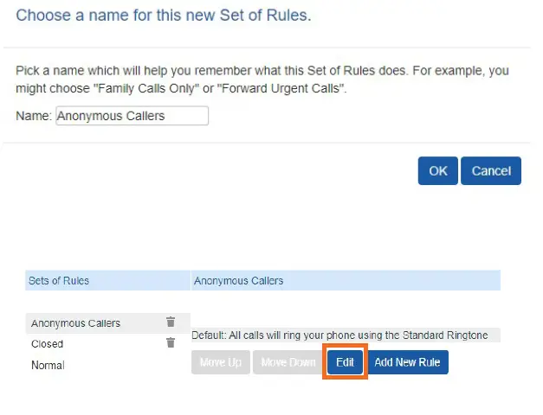Screen dimensions: 543x415
Task: Open the Normal rule set
Action: tap(48, 365)
